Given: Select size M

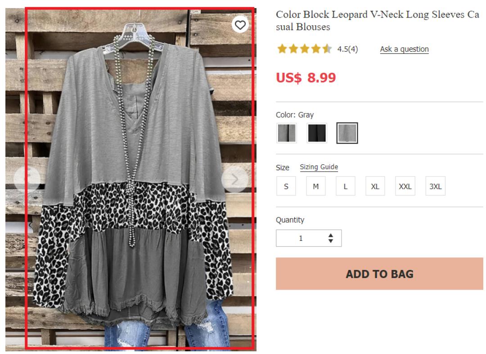Looking at the screenshot, I should pos(316,186).
